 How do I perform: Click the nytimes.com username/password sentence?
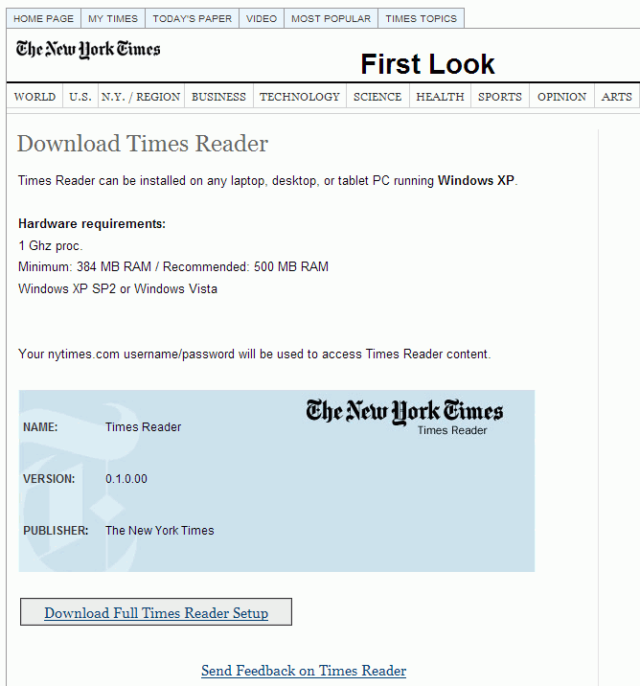tap(255, 354)
